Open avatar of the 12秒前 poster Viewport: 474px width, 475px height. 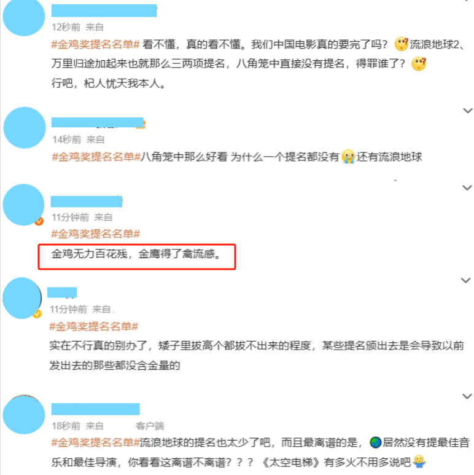click(x=24, y=17)
